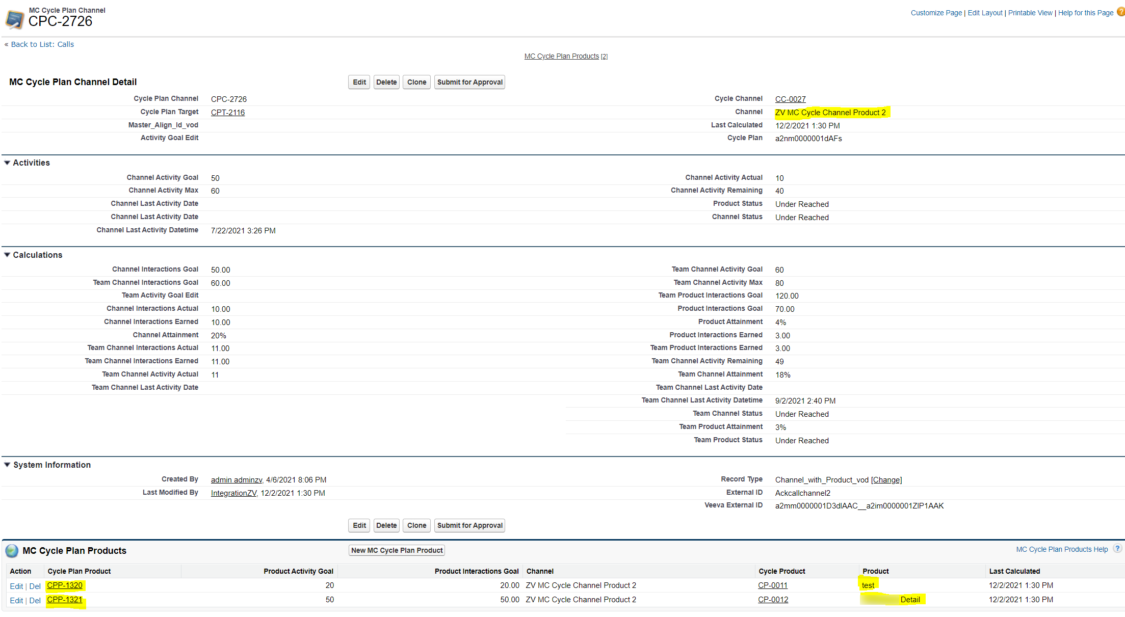This screenshot has width=1125, height=617.
Task: Click the help question mark near MC Cycle Plan Products Help
Action: coord(1116,549)
